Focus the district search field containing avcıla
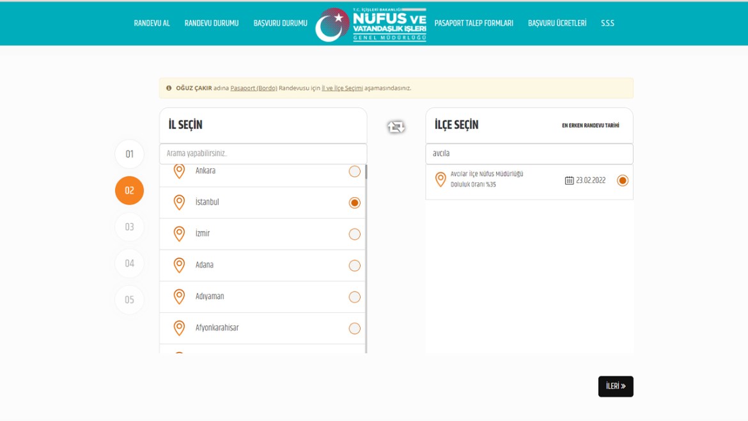 529,154
